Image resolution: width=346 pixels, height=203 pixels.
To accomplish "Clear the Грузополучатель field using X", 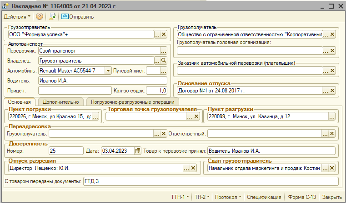I will click(332, 34).
